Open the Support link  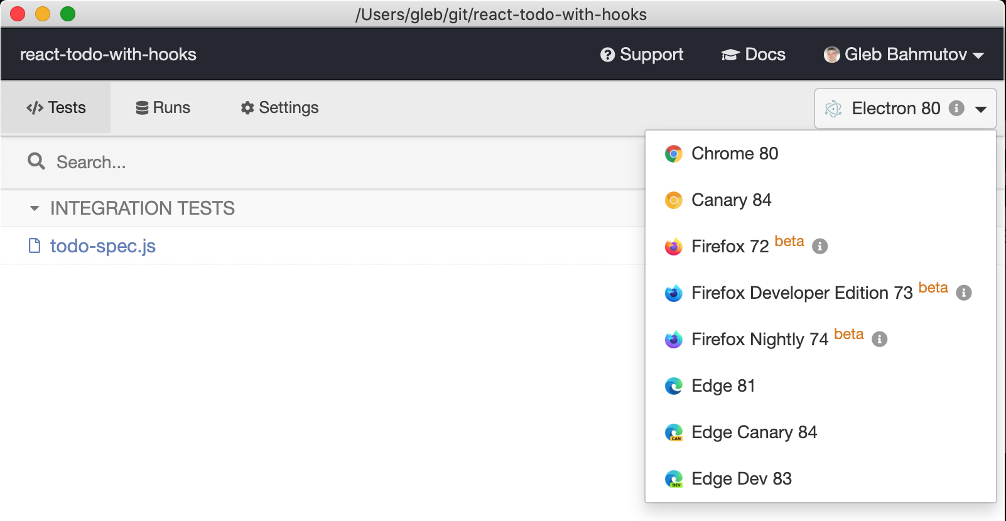[642, 55]
